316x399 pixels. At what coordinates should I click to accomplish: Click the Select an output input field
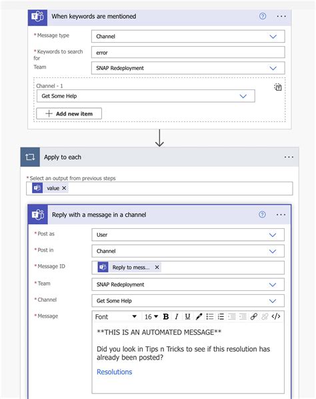[159, 189]
